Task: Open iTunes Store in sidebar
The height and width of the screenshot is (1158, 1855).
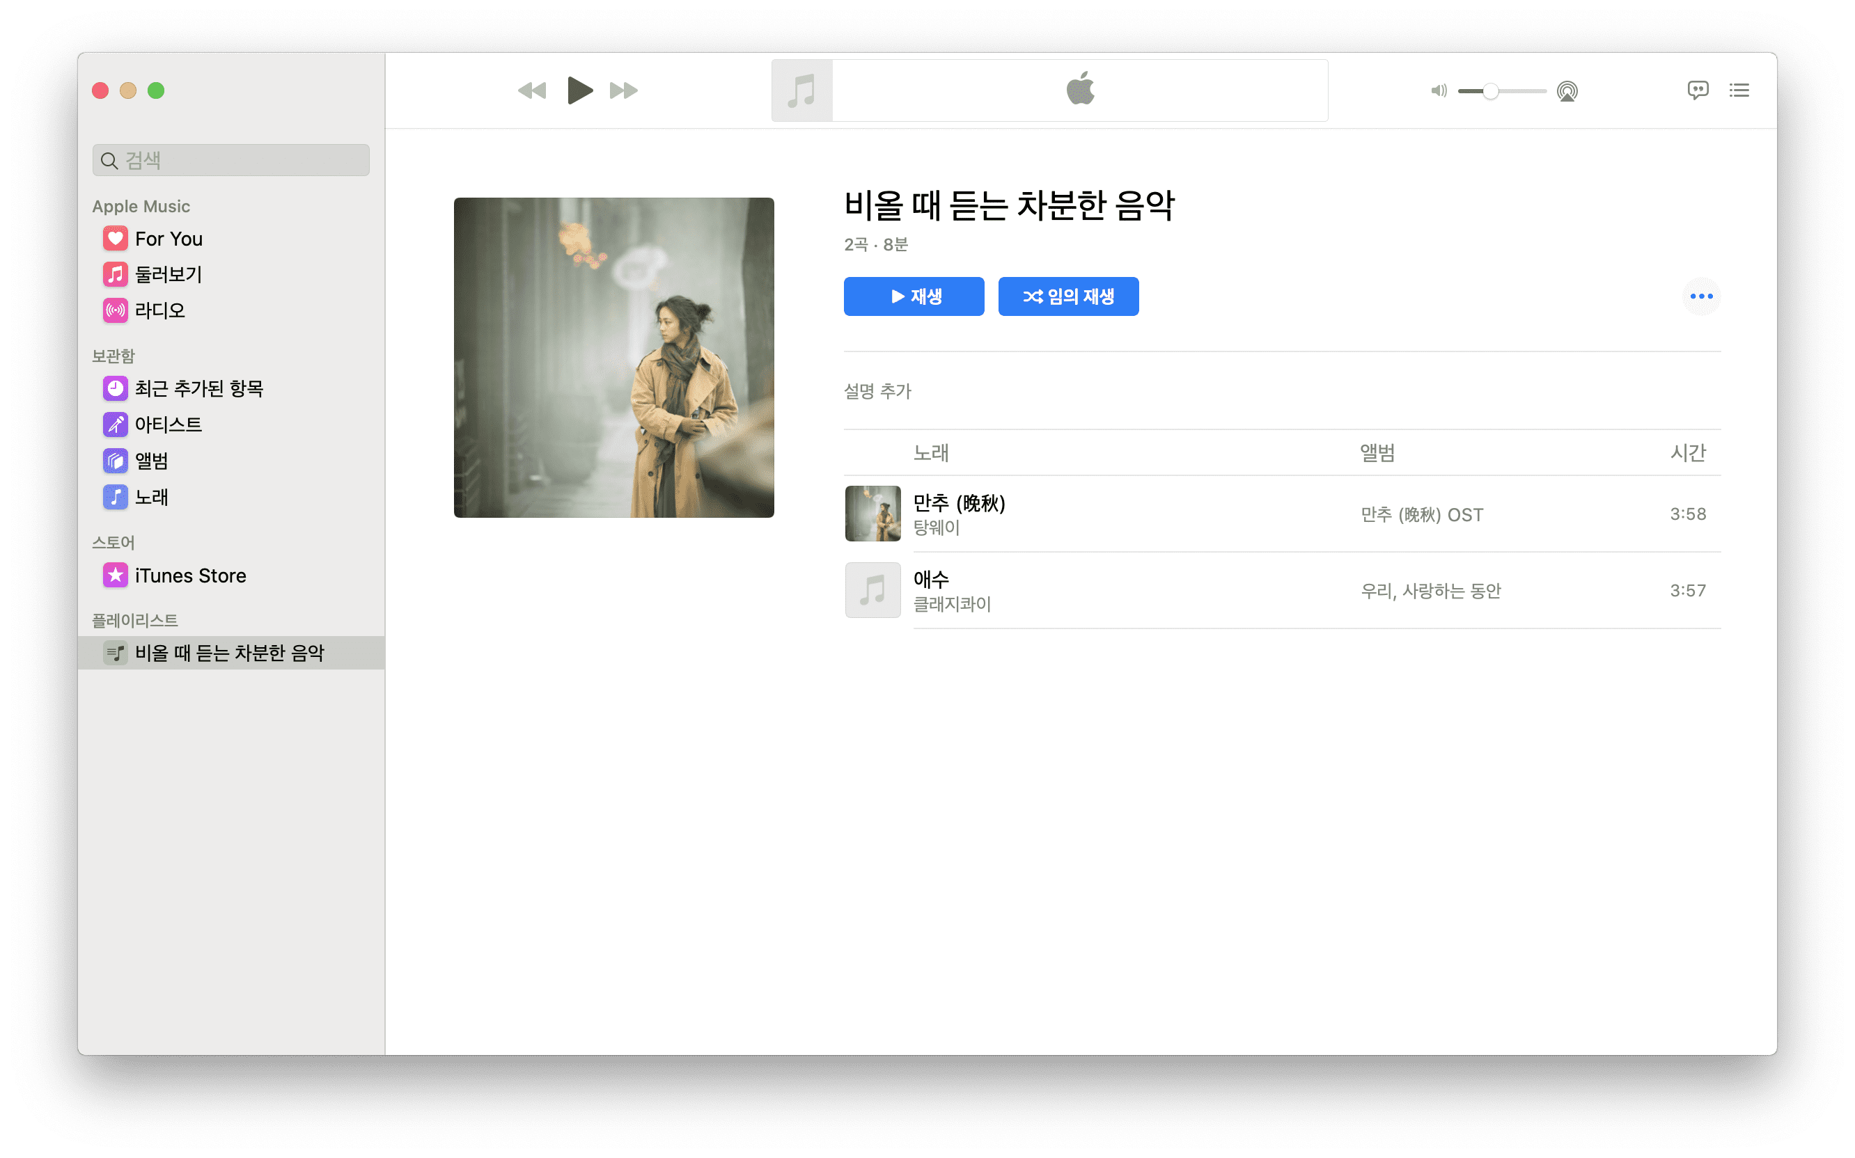Action: pos(190,575)
